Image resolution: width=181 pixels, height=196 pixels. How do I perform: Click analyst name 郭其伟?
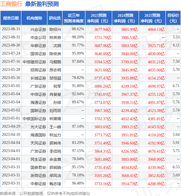(x=55, y=143)
